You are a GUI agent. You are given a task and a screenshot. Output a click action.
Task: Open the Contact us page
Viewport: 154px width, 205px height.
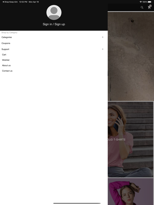(7, 71)
